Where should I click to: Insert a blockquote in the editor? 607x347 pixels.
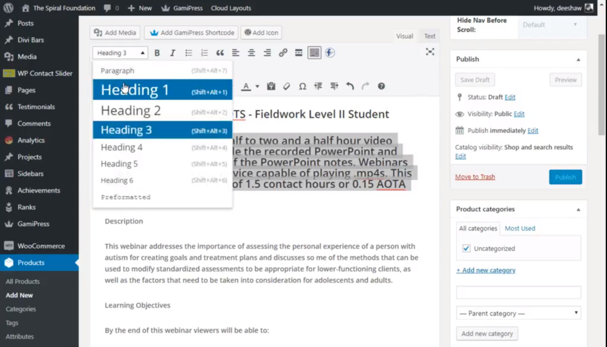point(220,53)
